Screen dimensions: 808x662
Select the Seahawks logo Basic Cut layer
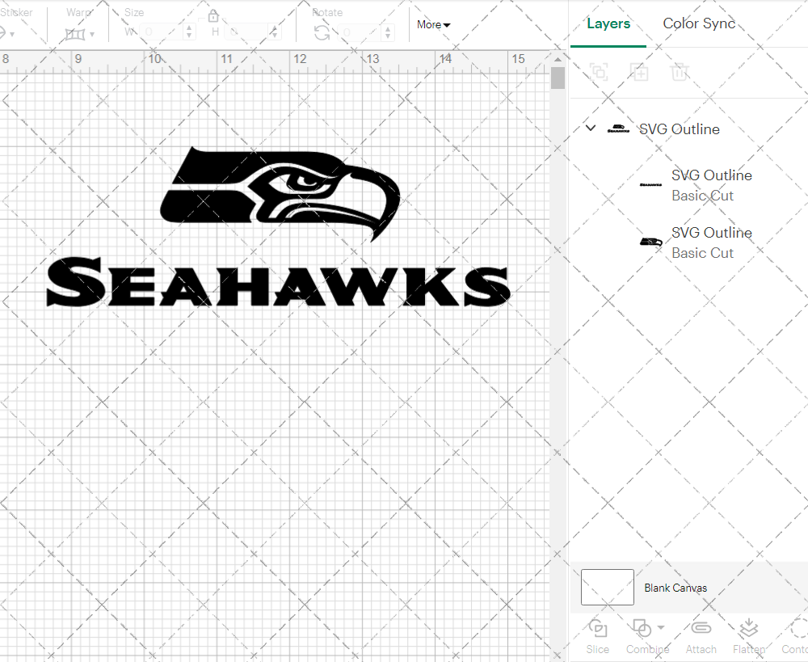(x=711, y=242)
